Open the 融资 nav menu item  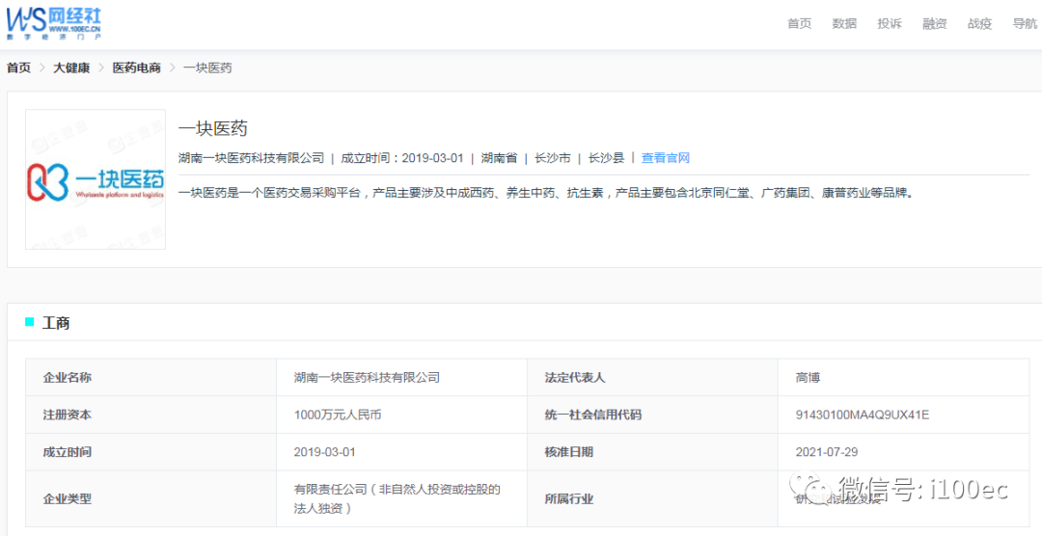[934, 24]
